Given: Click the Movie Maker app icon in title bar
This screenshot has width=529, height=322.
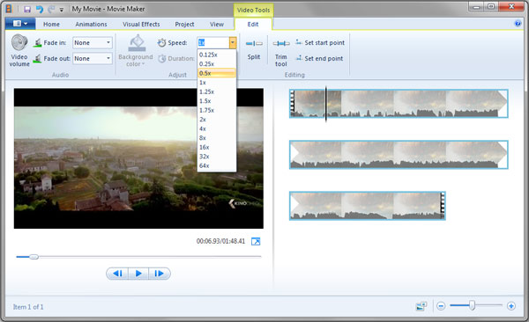Looking at the screenshot, I should pos(9,9).
